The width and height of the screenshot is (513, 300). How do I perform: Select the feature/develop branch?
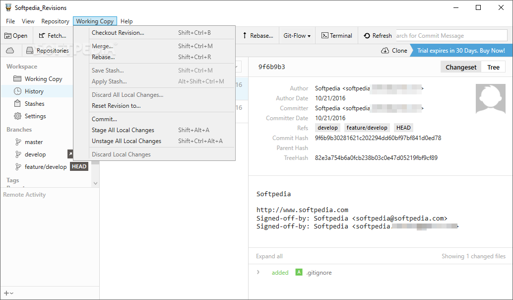pos(46,167)
